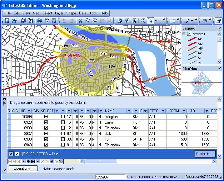224x181 pixels.
Task: Click the copy-special pages icon beside Copy
Action: [x=95, y=21]
